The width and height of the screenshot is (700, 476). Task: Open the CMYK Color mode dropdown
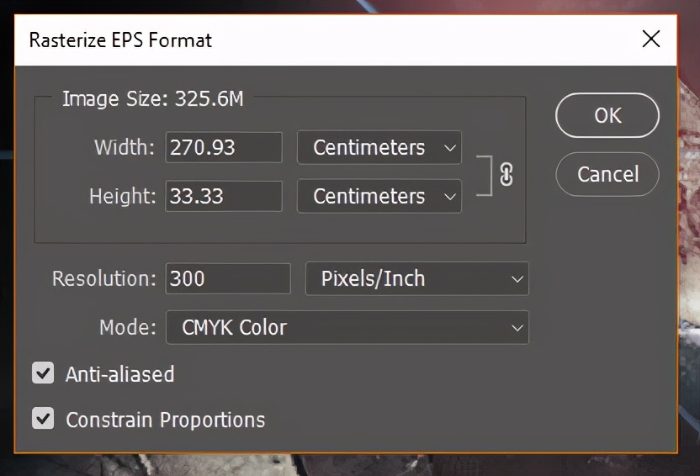coord(347,327)
